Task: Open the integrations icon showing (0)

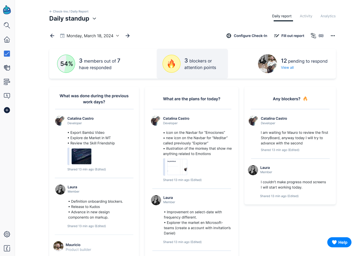Action: pyautogui.click(x=317, y=36)
